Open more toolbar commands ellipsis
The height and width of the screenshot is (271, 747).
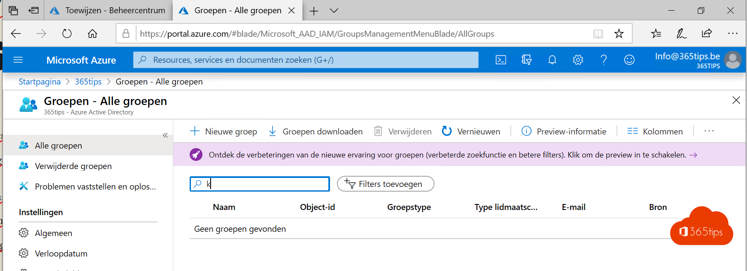(x=709, y=131)
